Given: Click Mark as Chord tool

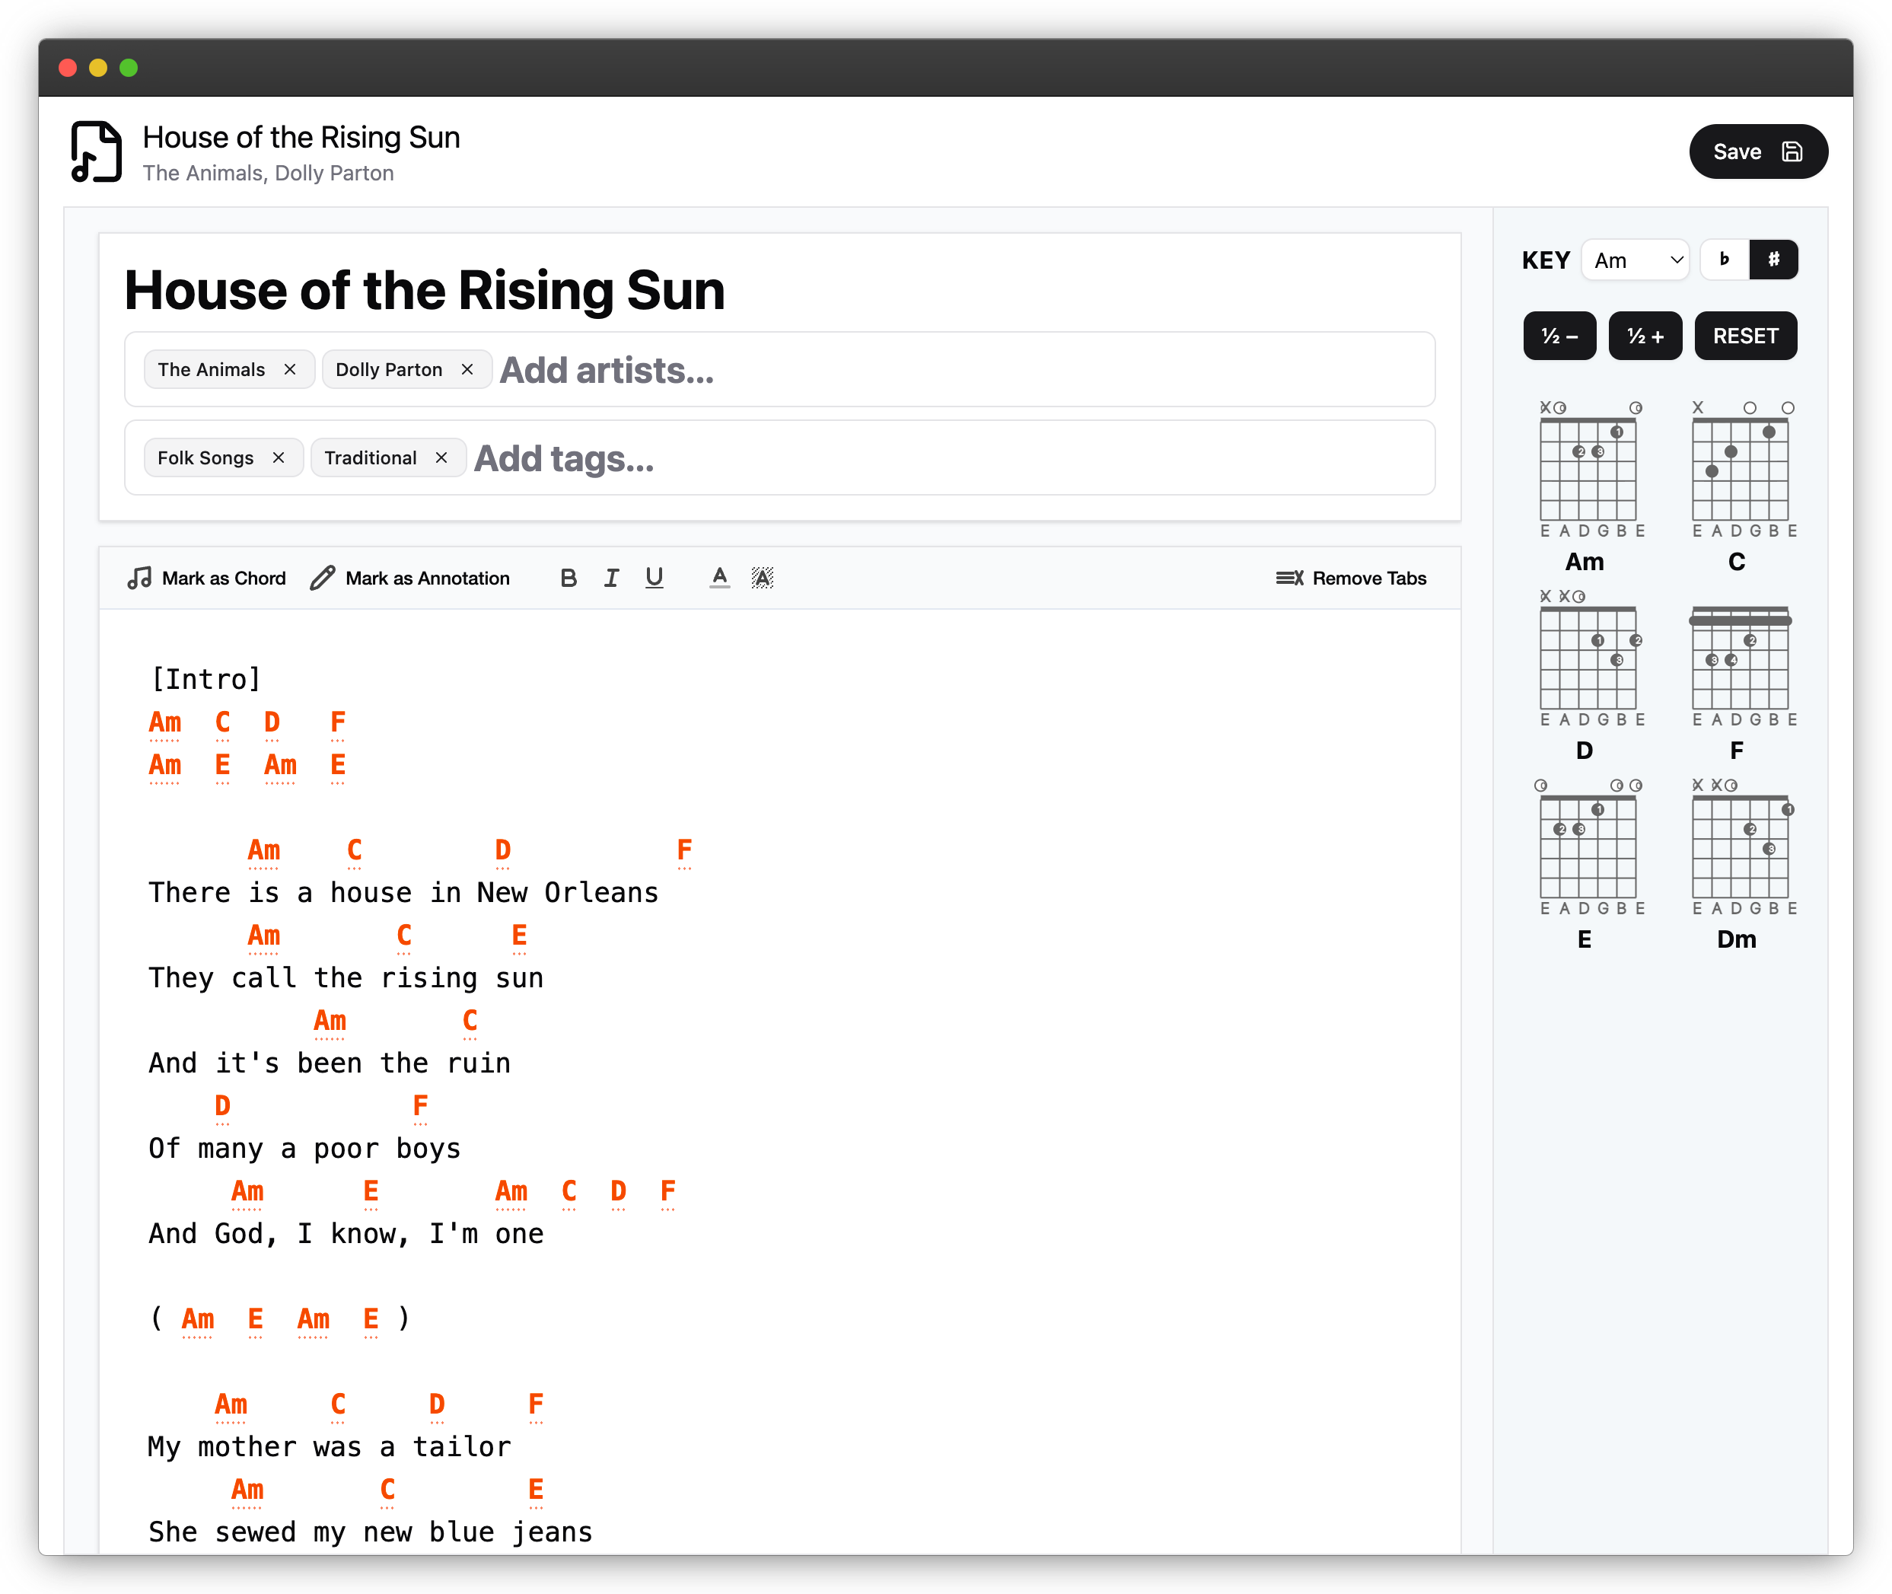Looking at the screenshot, I should 206,579.
